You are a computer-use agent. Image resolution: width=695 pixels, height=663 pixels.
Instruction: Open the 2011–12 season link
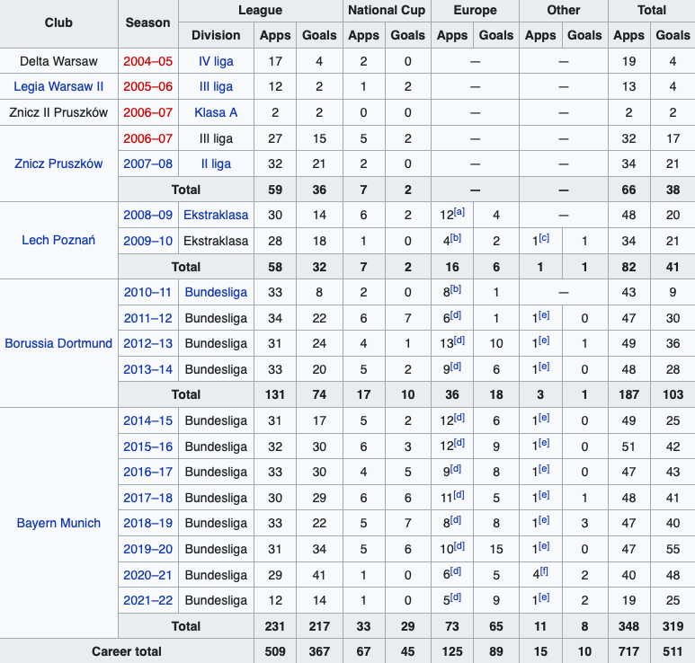[148, 318]
